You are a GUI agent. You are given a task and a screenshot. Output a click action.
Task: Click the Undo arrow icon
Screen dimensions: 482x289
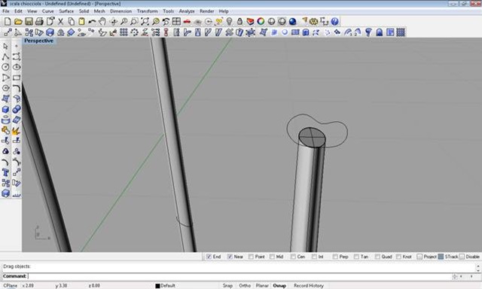click(92, 21)
